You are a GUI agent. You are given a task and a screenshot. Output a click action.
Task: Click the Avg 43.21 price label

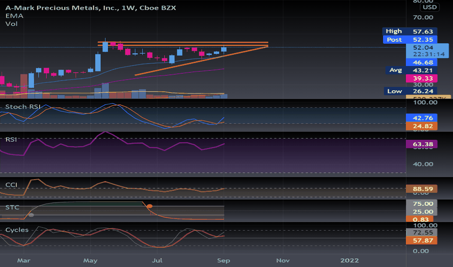coord(411,70)
